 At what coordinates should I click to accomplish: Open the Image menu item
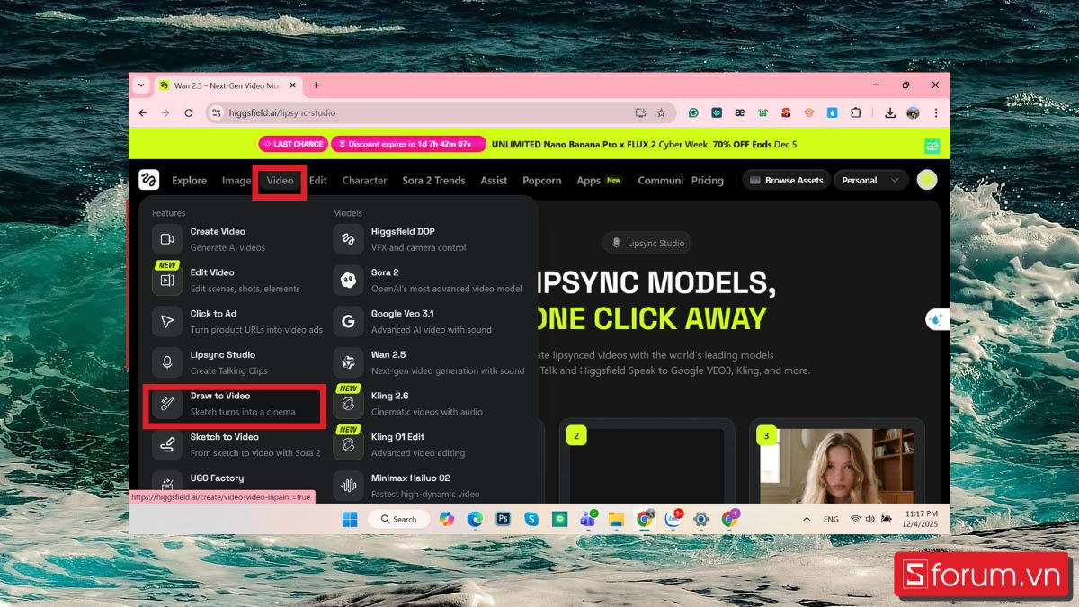[236, 181]
